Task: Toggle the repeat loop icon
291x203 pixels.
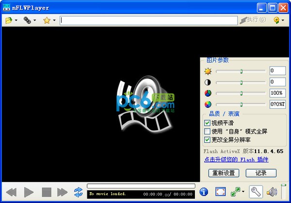Action: (78, 192)
